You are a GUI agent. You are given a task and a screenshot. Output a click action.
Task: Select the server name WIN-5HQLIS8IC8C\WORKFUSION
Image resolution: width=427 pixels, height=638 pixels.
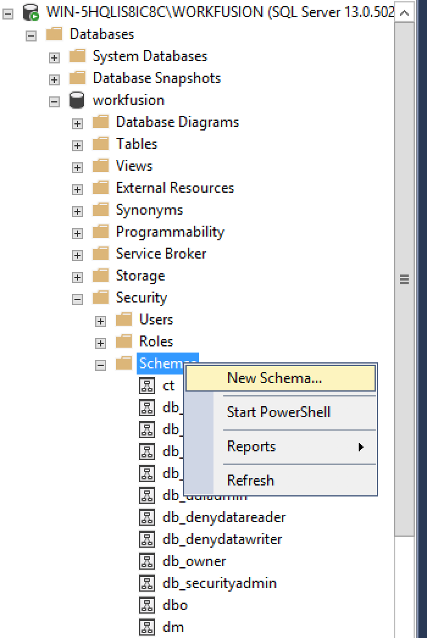(x=155, y=12)
